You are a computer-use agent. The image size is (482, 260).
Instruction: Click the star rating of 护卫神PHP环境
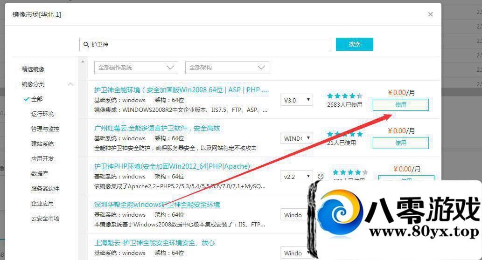(350, 172)
